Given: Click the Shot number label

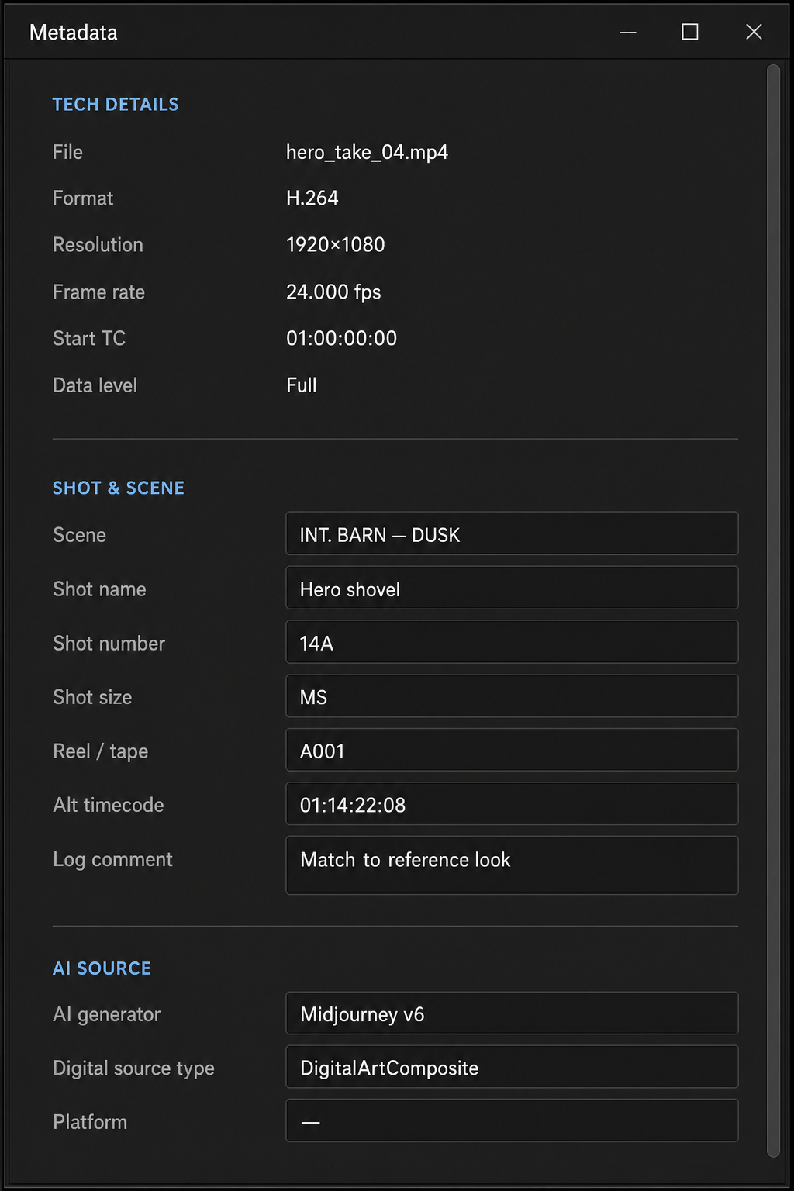Looking at the screenshot, I should [x=109, y=644].
